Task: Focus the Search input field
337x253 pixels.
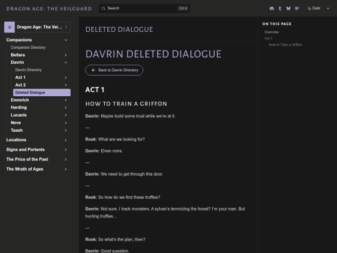Action: 144,8
